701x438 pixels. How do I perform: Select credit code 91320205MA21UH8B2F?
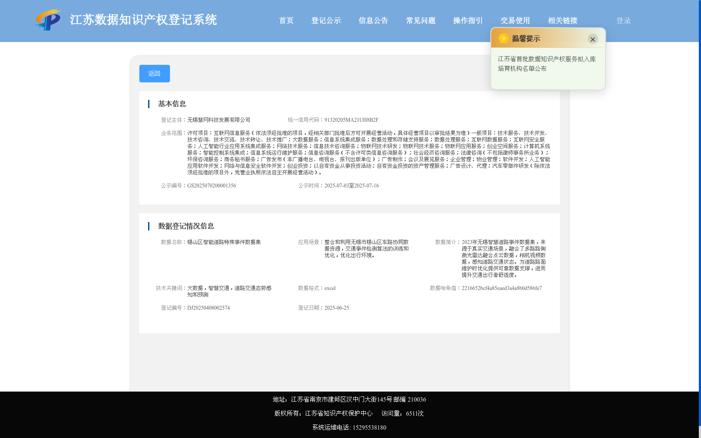point(351,120)
